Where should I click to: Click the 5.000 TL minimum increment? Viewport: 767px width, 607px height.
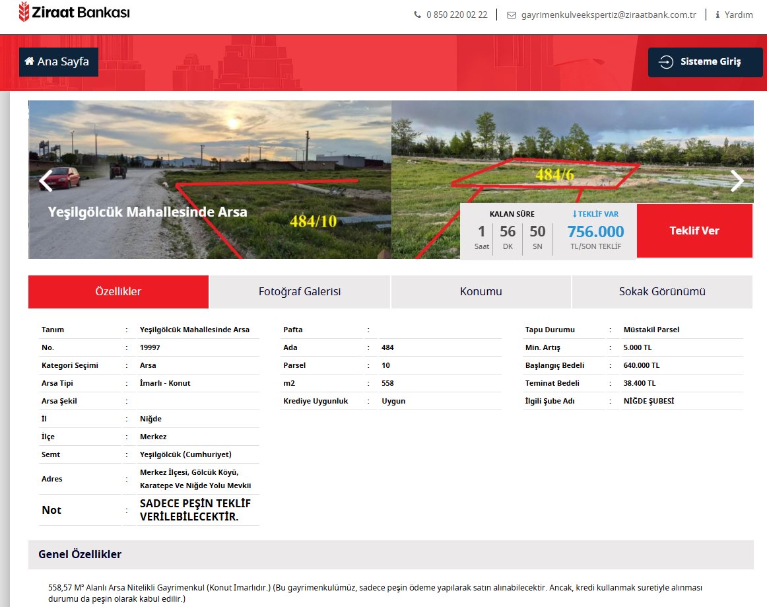click(x=638, y=347)
